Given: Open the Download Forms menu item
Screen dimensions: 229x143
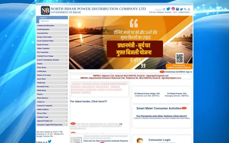Looking at the screenshot, I should coord(52,87).
